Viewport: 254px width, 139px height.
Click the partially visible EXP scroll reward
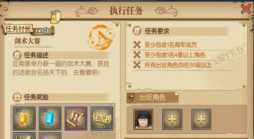[24, 136]
